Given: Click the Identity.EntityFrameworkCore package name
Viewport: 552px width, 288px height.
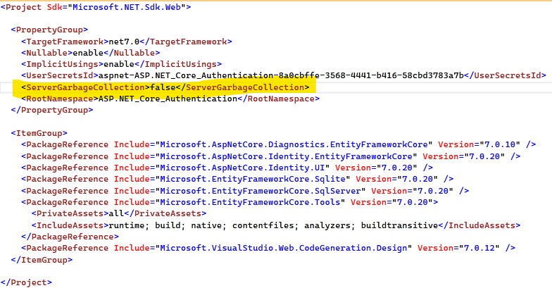Looking at the screenshot, I should click(x=286, y=156).
